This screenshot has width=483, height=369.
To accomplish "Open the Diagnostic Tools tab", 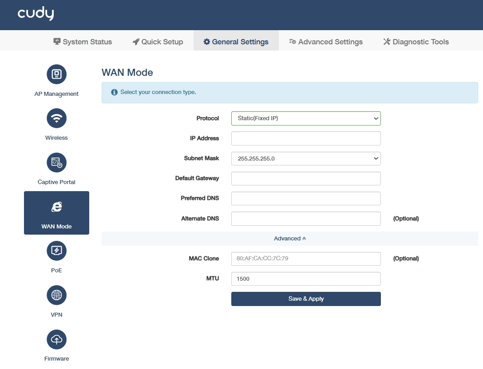I will click(x=416, y=42).
